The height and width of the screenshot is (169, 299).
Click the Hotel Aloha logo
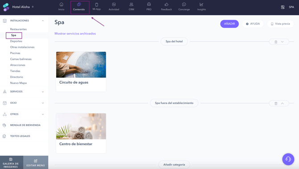6,7
